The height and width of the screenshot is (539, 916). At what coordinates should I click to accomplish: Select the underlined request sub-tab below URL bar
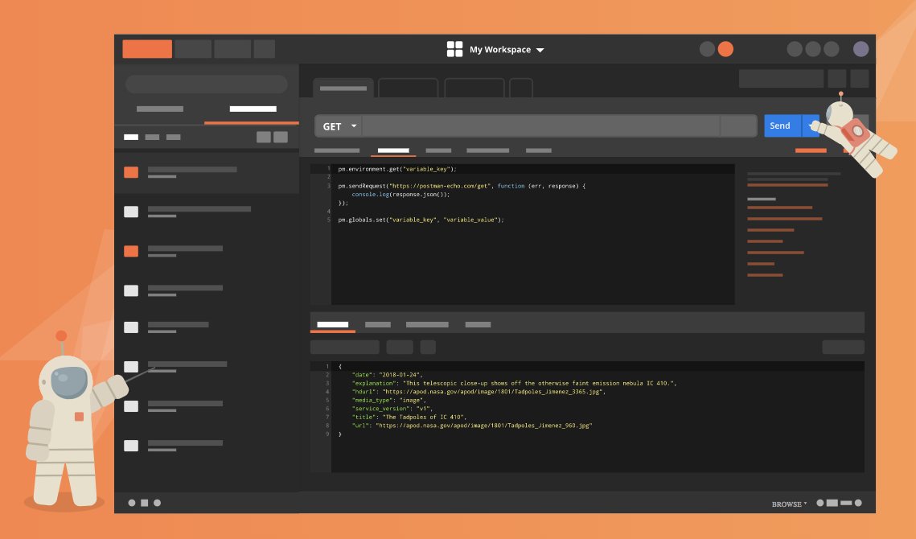(x=393, y=150)
